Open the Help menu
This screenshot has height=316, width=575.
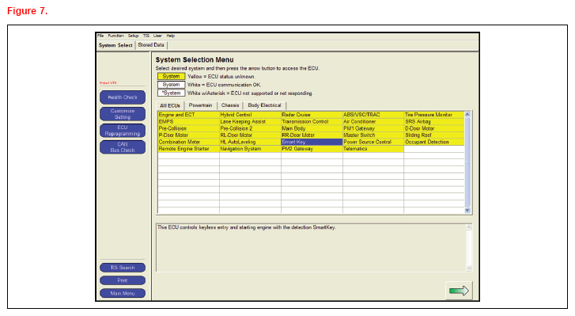pos(171,36)
